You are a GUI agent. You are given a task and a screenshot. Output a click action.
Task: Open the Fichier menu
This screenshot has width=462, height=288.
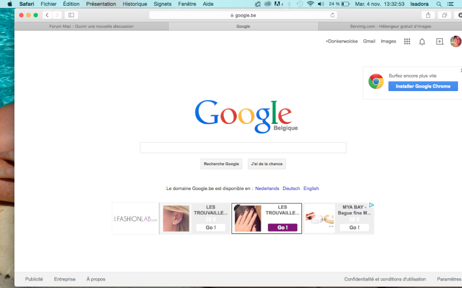tap(49, 4)
